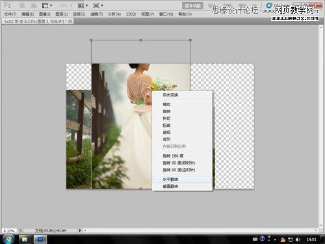Click the top-left transform handle

point(91,40)
